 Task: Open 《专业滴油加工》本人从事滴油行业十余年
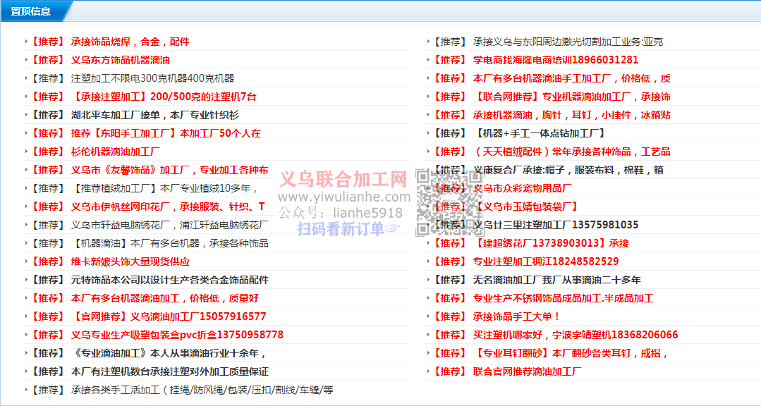pos(169,354)
